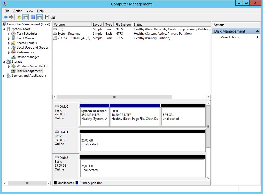Click the Settings checklist toolbar icon
This screenshot has height=194, width=263.
(x=53, y=17)
